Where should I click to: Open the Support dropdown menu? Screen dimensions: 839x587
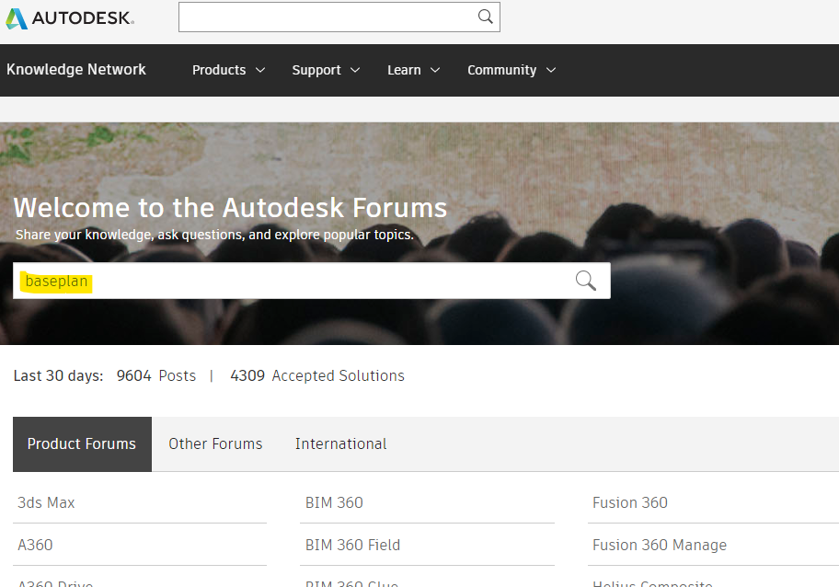[x=324, y=69]
